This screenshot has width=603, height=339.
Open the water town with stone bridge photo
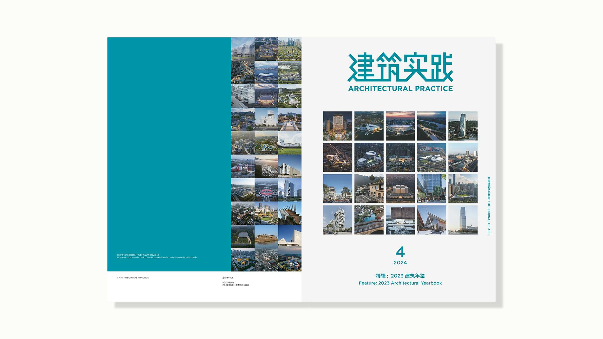pos(369,220)
